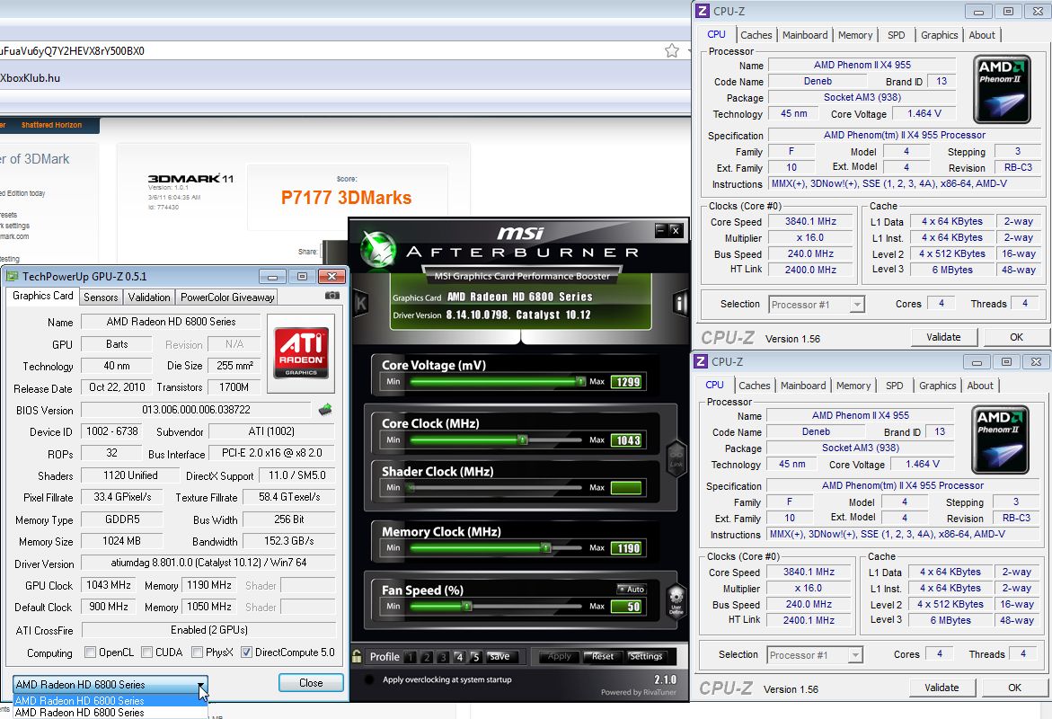
Task: Save BIOS using the green chip icon
Action: click(x=324, y=410)
